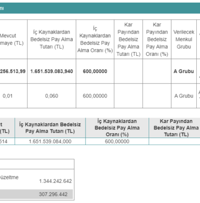
Task: Click 600,00000 in the 0,060 row
Action: (95, 96)
